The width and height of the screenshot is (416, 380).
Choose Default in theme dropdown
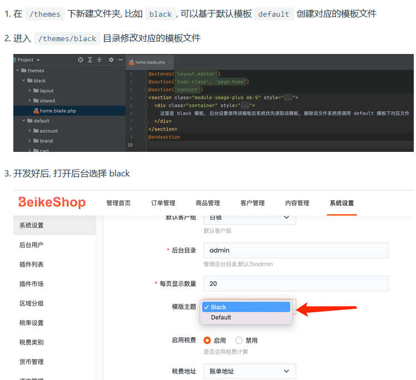point(246,317)
